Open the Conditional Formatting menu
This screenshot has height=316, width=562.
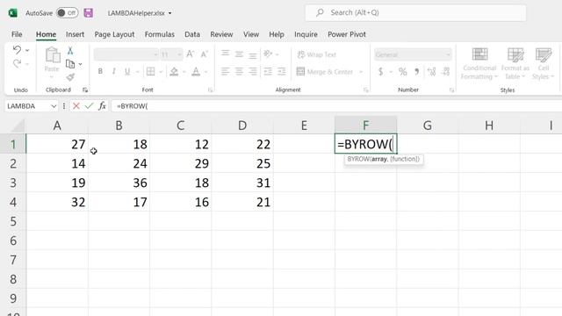click(479, 64)
